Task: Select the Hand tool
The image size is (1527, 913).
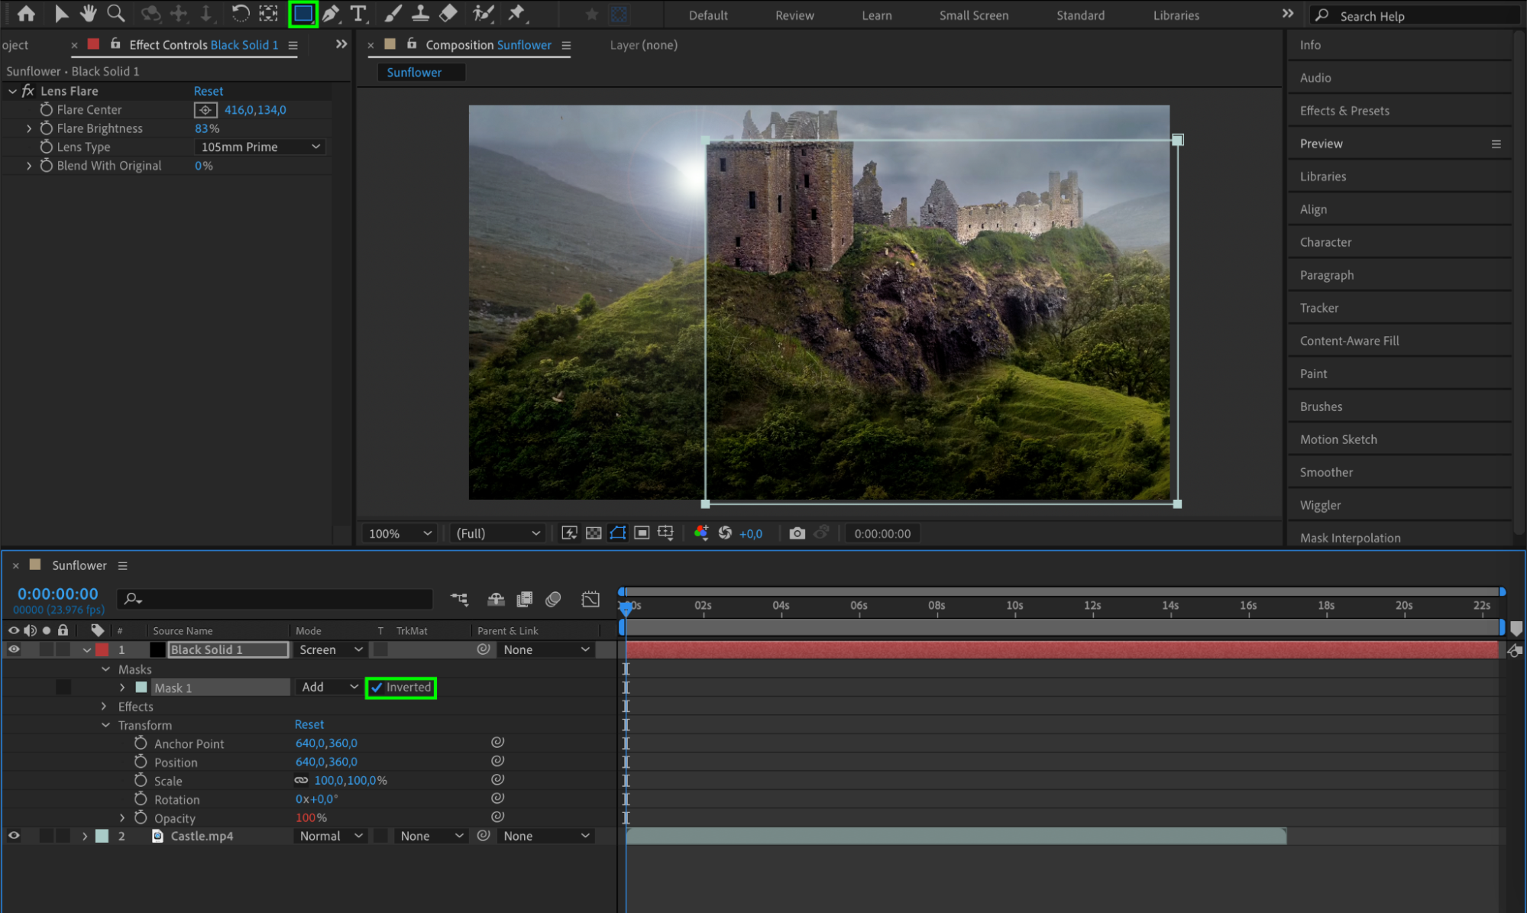Action: pos(89,13)
